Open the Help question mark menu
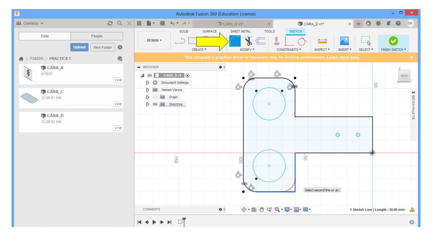The width and height of the screenshot is (436, 245). coord(398,23)
